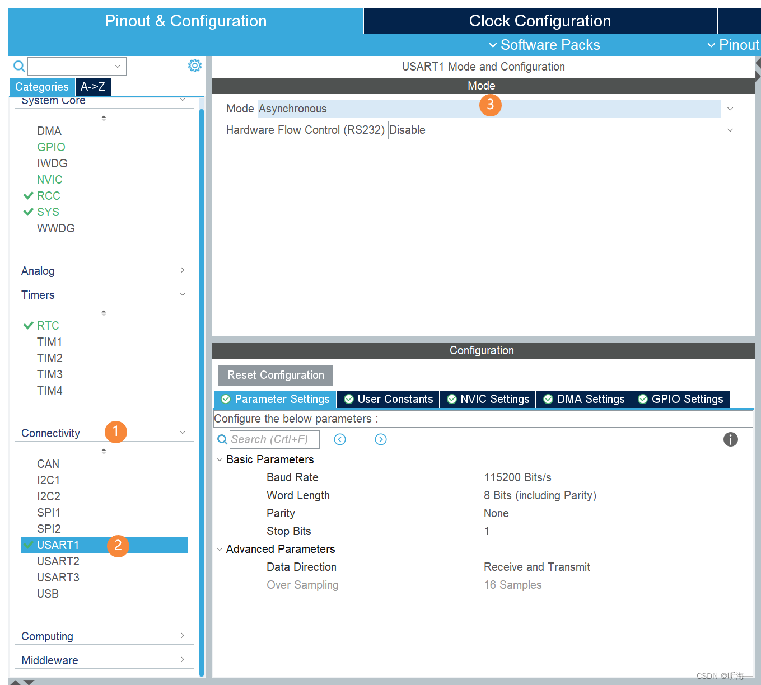Open User Constants tab
The image size is (761, 685).
[388, 399]
